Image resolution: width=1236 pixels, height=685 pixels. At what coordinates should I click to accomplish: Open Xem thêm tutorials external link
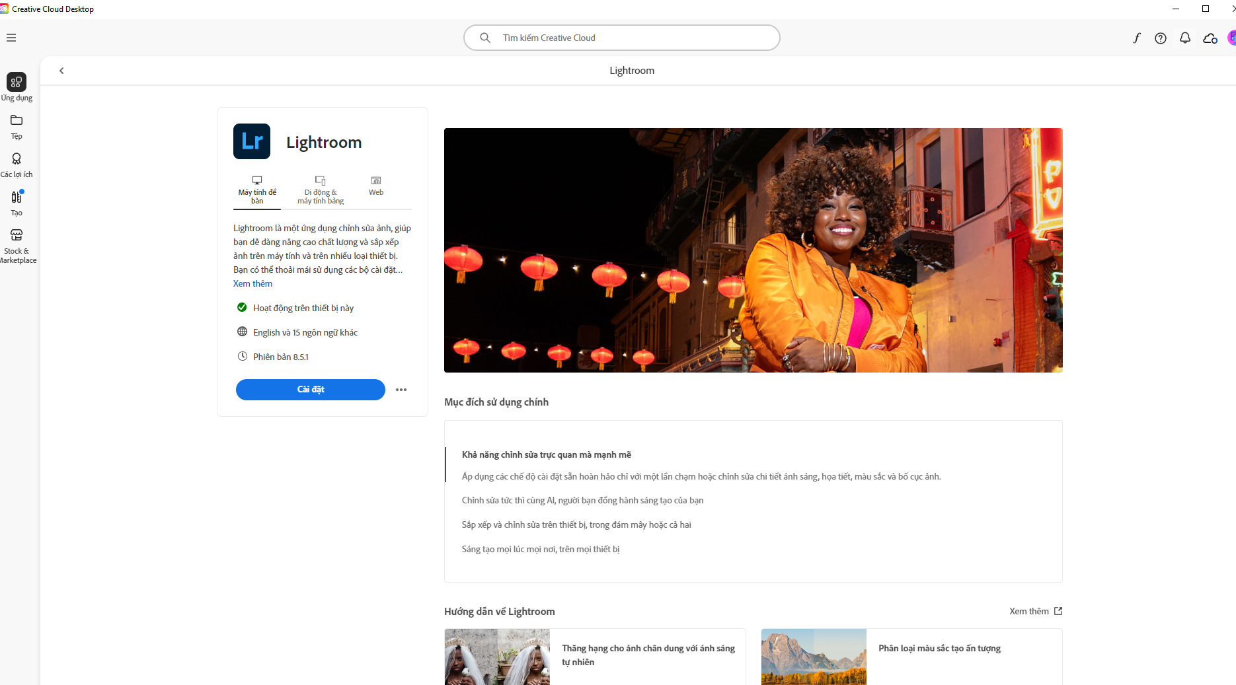click(x=1035, y=611)
